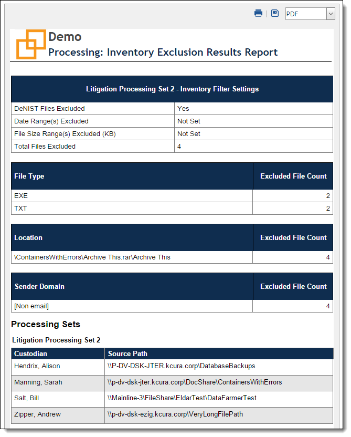Click the Save report icon

pos(274,13)
